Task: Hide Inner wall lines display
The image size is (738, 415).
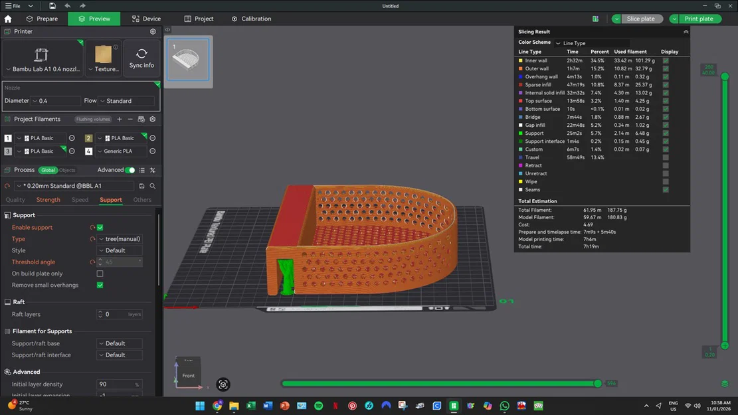Action: (666, 60)
